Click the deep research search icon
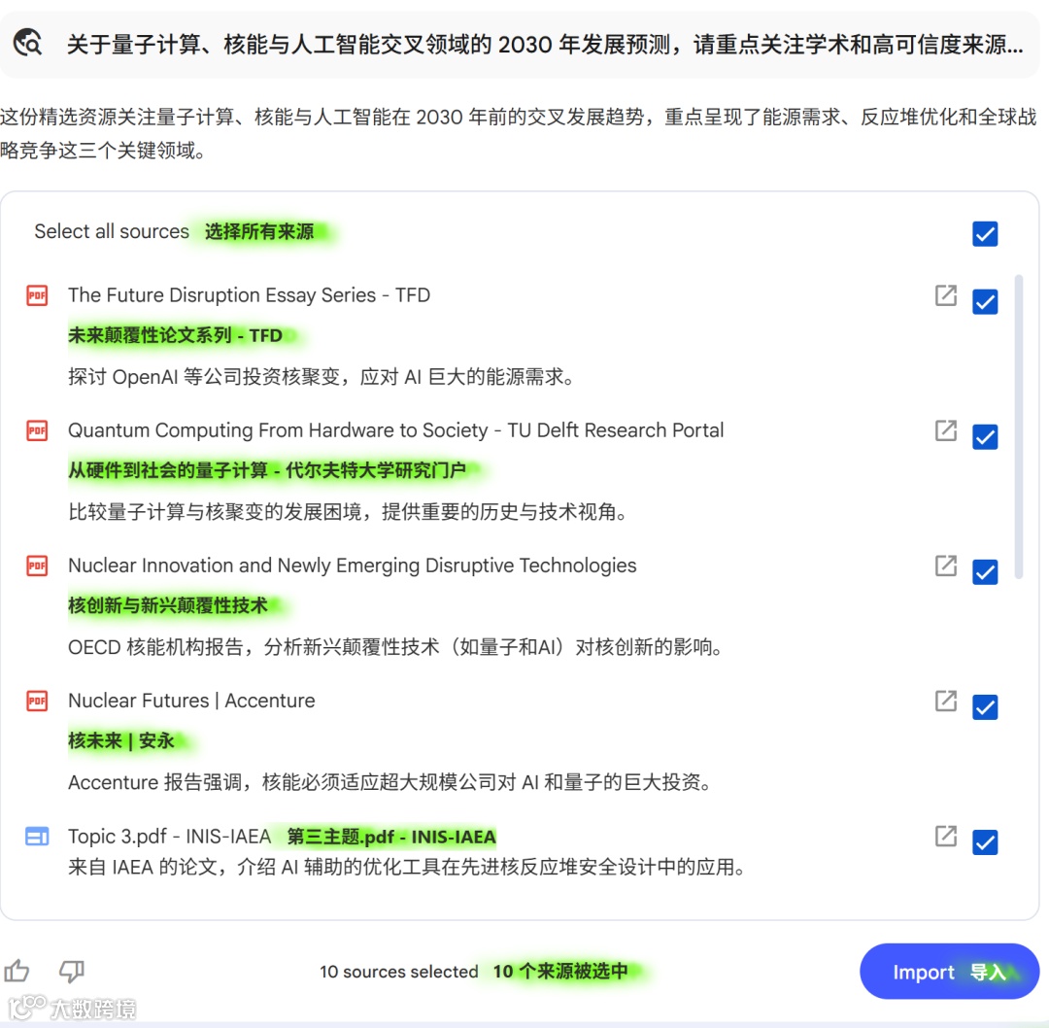 (x=28, y=43)
